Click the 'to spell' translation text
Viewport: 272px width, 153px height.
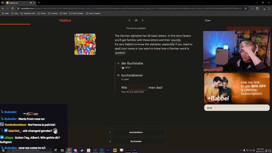[x=125, y=79]
